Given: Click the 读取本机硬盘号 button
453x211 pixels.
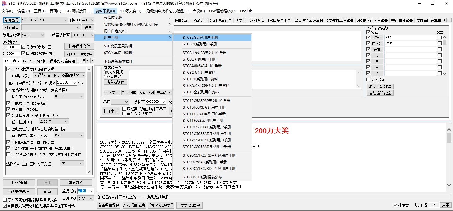Looking at the screenshot, I should 161,205.
